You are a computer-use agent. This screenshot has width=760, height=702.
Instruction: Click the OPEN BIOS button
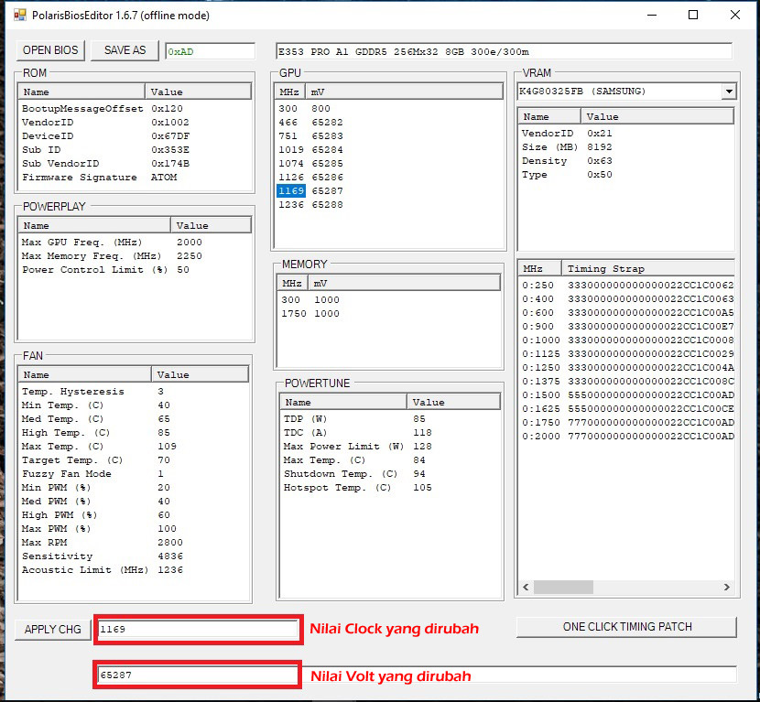point(50,50)
